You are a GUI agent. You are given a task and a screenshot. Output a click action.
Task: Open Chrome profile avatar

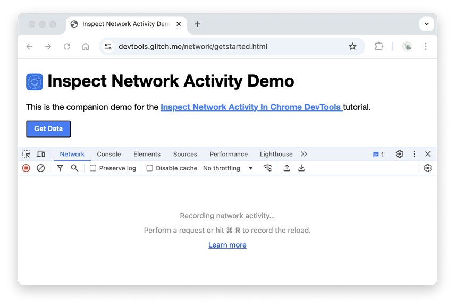pyautogui.click(x=407, y=46)
